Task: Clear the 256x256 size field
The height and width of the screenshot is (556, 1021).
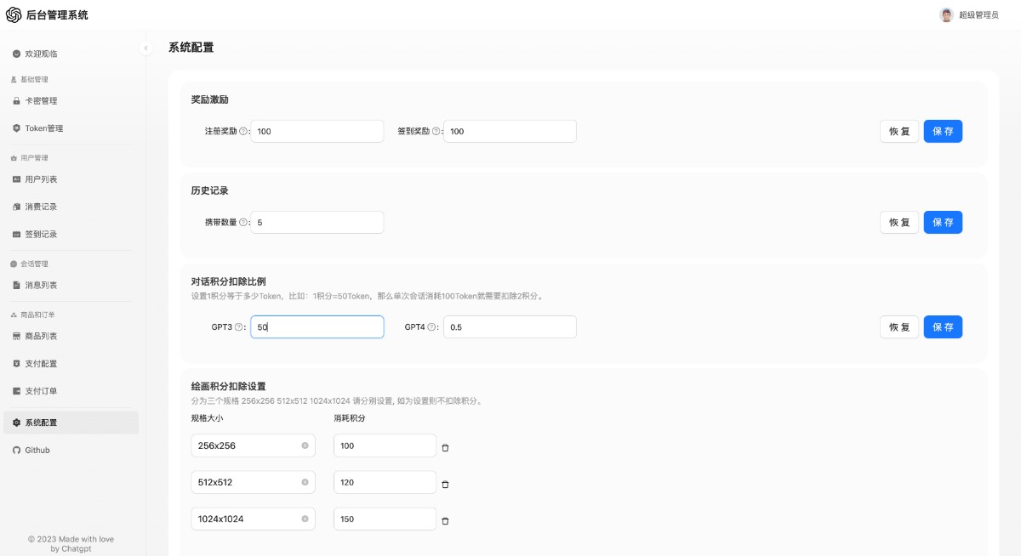Action: 305,445
